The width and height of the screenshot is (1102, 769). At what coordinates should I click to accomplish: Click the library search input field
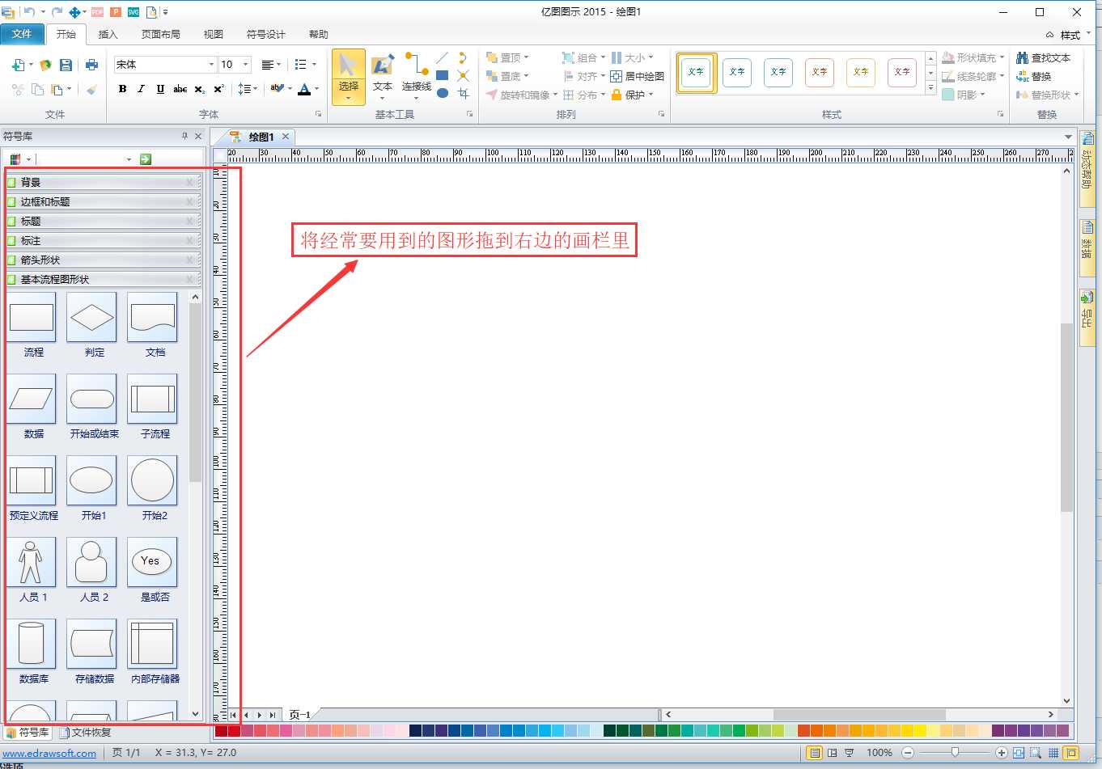tap(84, 159)
